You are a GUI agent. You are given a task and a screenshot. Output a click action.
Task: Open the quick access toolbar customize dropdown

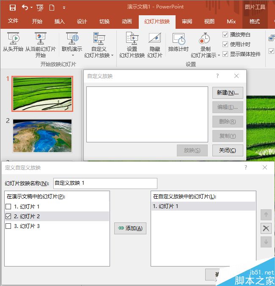point(64,8)
